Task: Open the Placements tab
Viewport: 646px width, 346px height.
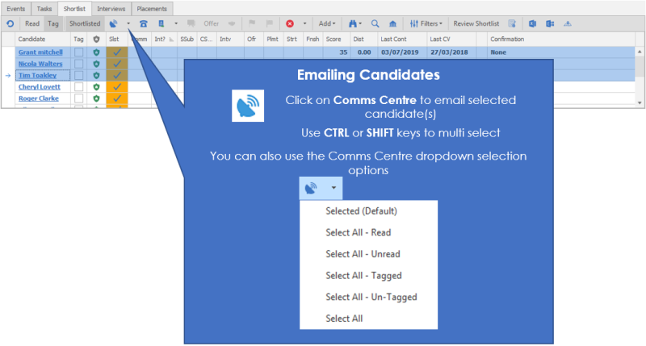Action: tap(152, 8)
